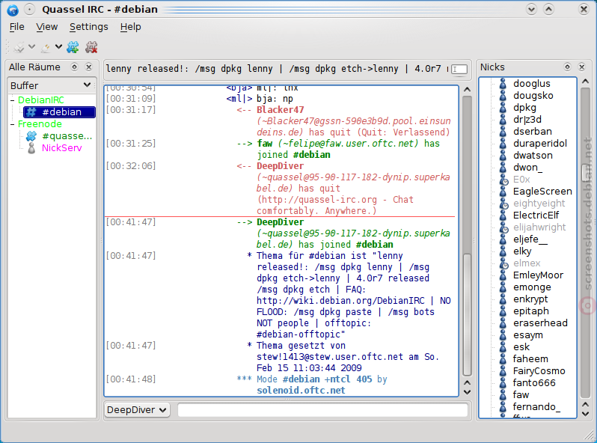Open the window menu icon in title bar
Image resolution: width=597 pixels, height=443 pixels.
[x=13, y=10]
